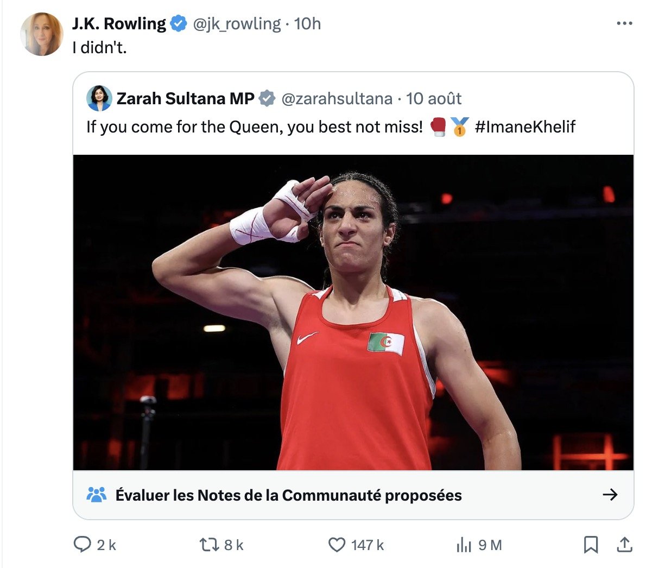Image resolution: width=646 pixels, height=568 pixels.
Task: Click the blue verified badge beside J.K. Rowling
Action: (179, 24)
